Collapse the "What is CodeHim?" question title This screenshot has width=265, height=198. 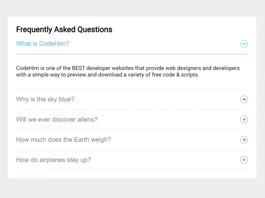[x=43, y=44]
